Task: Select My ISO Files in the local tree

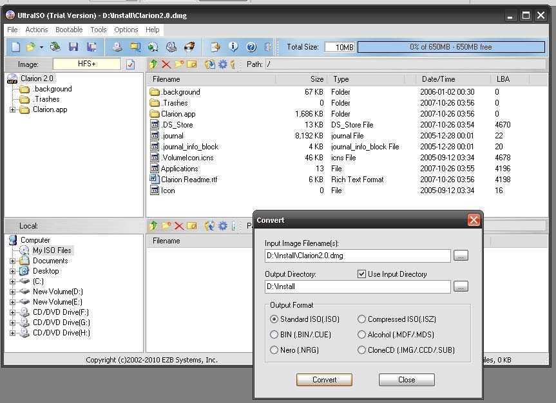Action: click(52, 250)
